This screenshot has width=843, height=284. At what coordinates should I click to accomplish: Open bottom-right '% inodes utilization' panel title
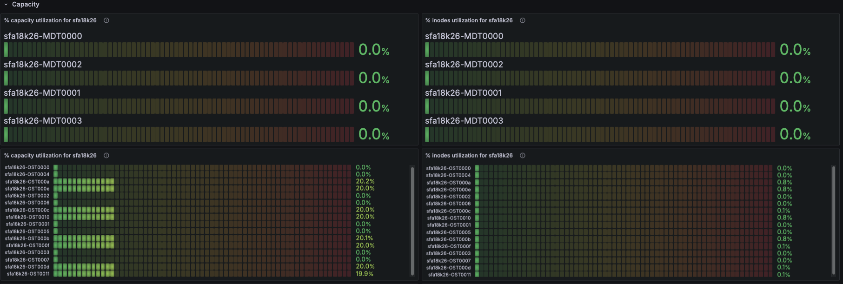(x=469, y=156)
